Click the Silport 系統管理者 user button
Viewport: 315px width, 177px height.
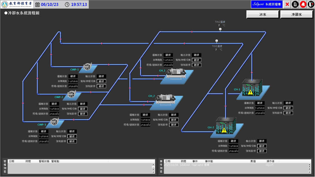[267, 4]
